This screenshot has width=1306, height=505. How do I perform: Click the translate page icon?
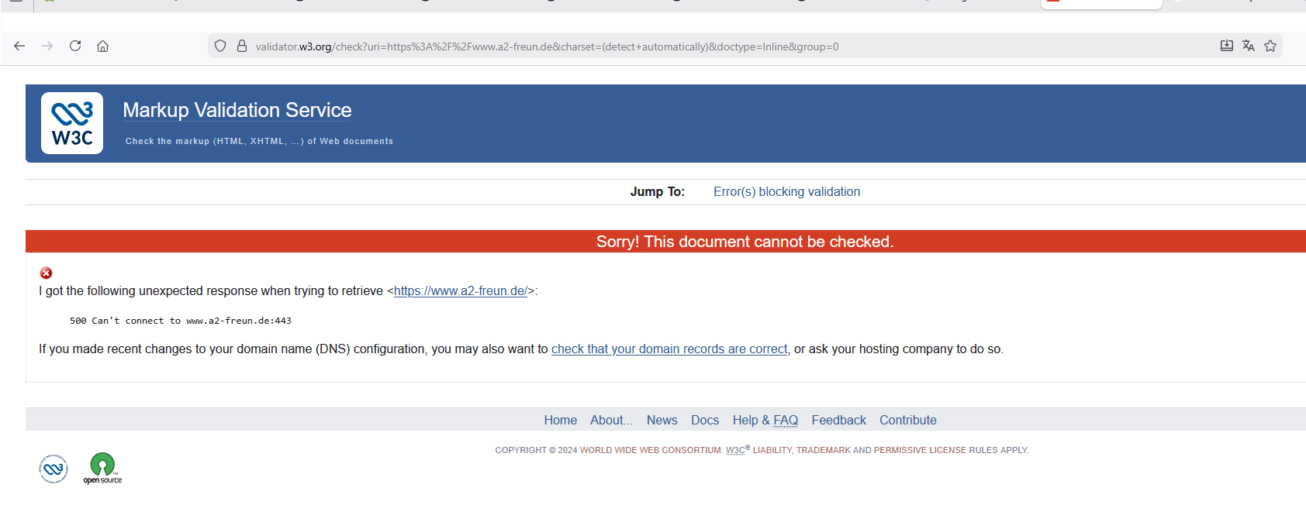tap(1248, 46)
